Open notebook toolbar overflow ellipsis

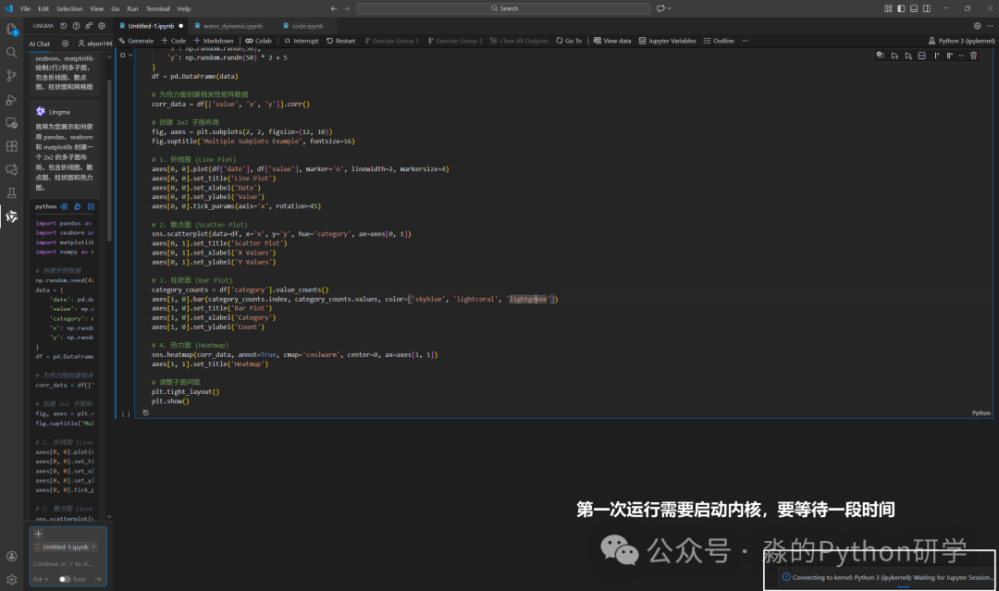[745, 41]
